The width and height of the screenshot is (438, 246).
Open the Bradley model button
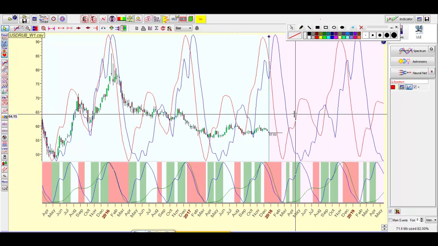[156, 19]
